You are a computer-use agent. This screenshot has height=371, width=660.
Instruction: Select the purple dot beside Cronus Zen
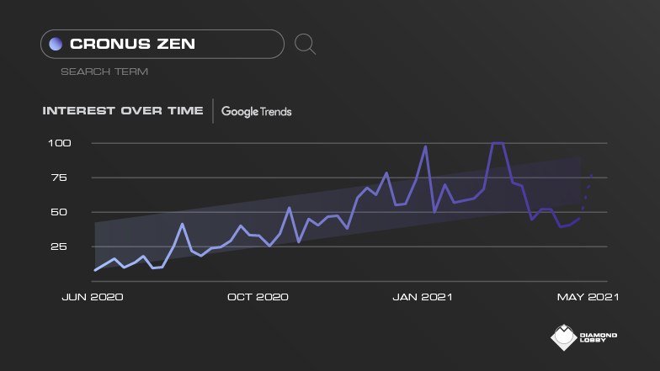tap(56, 44)
